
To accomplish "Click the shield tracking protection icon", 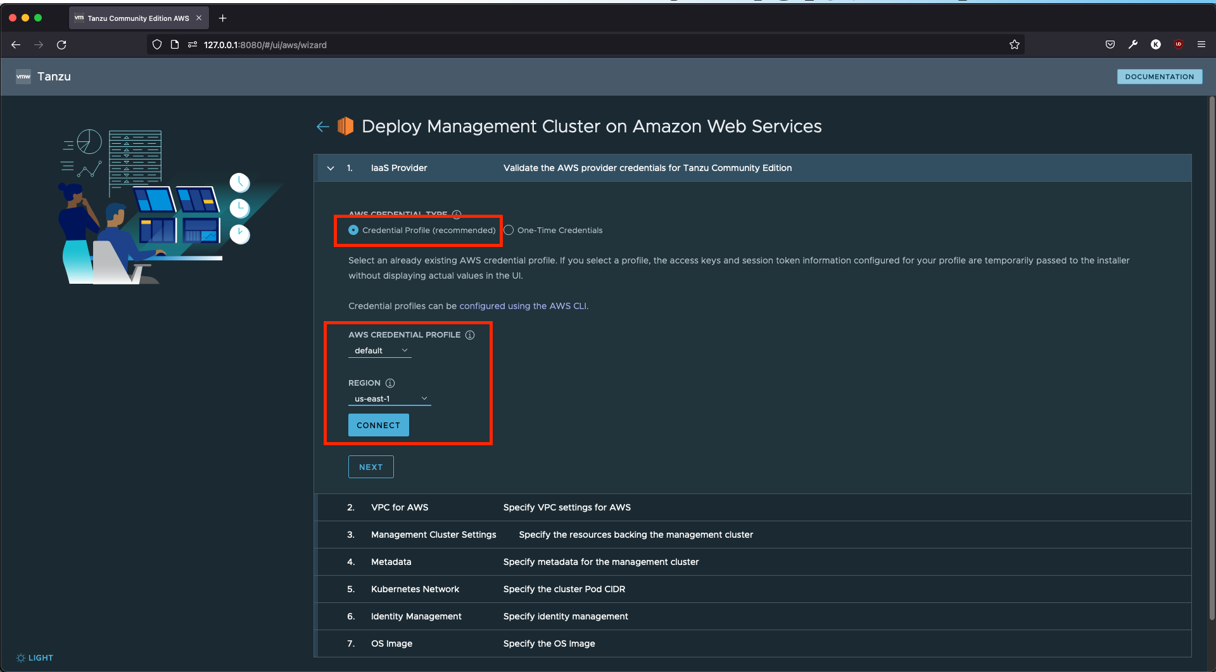I will [x=157, y=45].
